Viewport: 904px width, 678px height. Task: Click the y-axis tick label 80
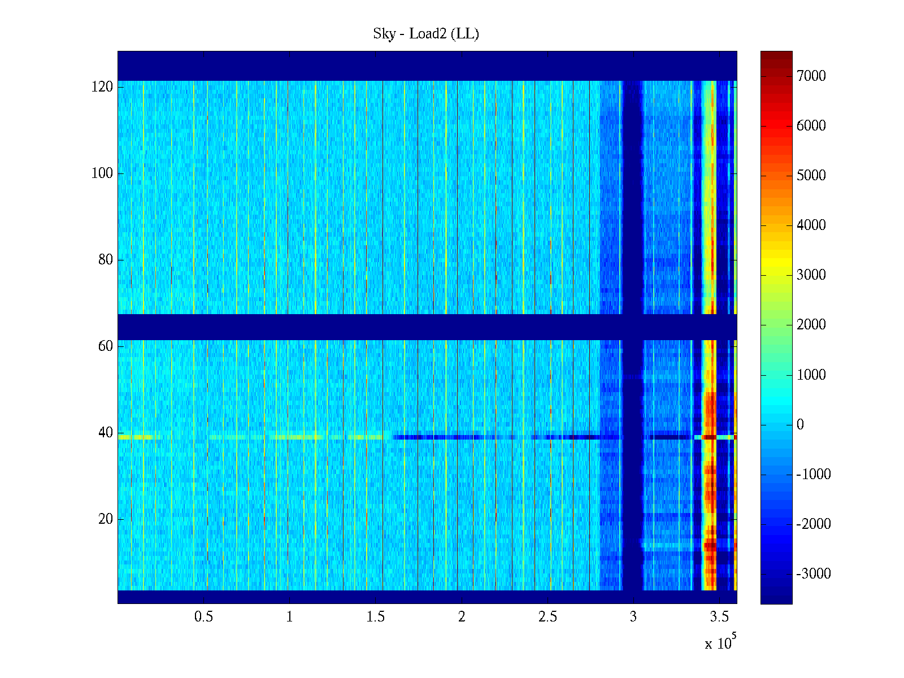point(106,260)
